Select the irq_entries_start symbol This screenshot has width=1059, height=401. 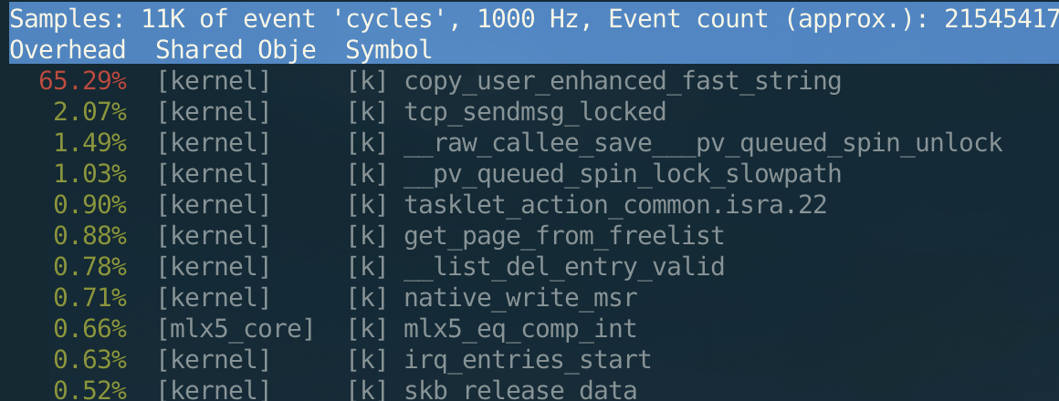click(527, 360)
